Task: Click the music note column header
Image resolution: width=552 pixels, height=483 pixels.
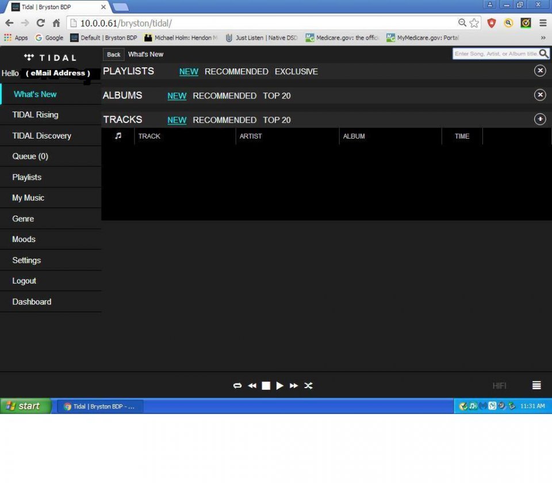Action: click(118, 136)
